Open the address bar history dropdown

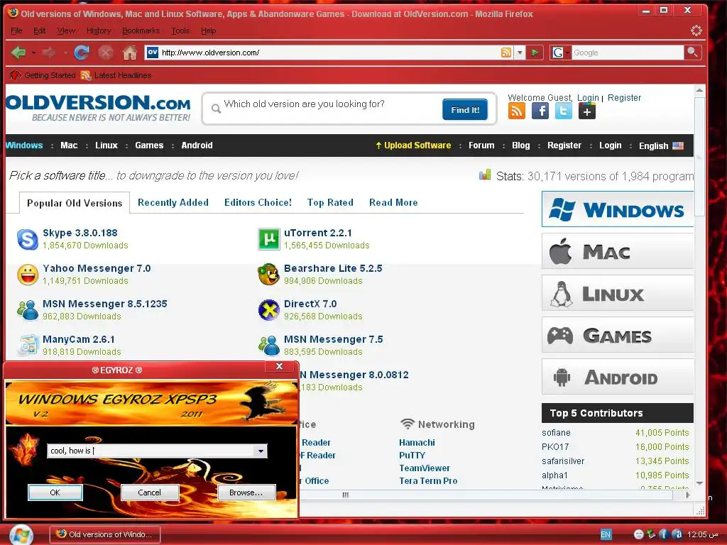[520, 53]
